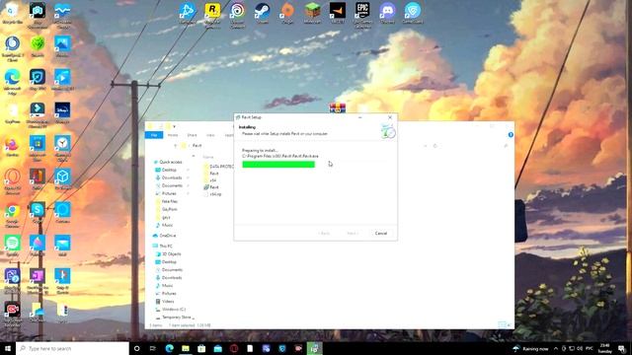
Task: Launch Google Chrome from the desktop
Action: pyautogui.click(x=12, y=215)
